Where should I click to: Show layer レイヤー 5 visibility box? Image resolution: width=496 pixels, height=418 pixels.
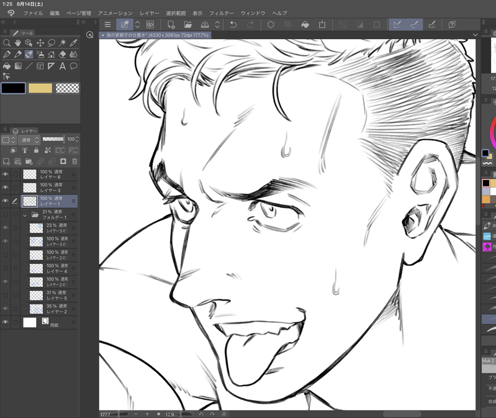tap(6, 295)
